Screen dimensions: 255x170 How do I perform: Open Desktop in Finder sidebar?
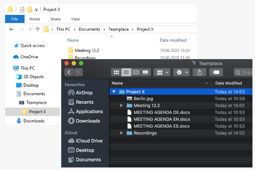point(81,150)
